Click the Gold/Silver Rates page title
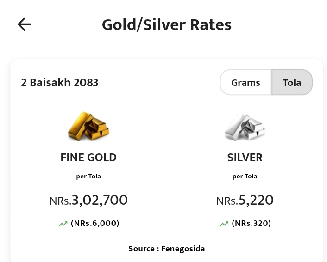327x262 pixels. click(x=167, y=24)
